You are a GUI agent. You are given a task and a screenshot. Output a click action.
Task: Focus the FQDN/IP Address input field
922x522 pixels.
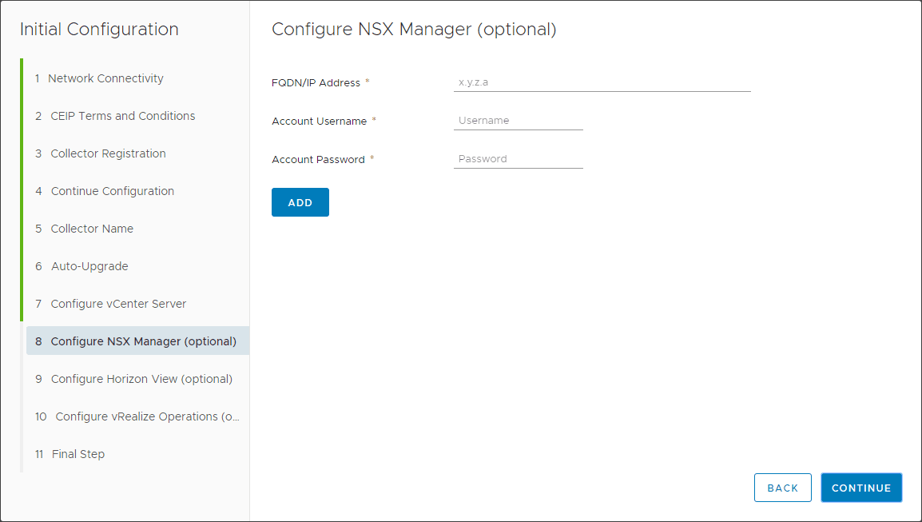click(x=602, y=82)
